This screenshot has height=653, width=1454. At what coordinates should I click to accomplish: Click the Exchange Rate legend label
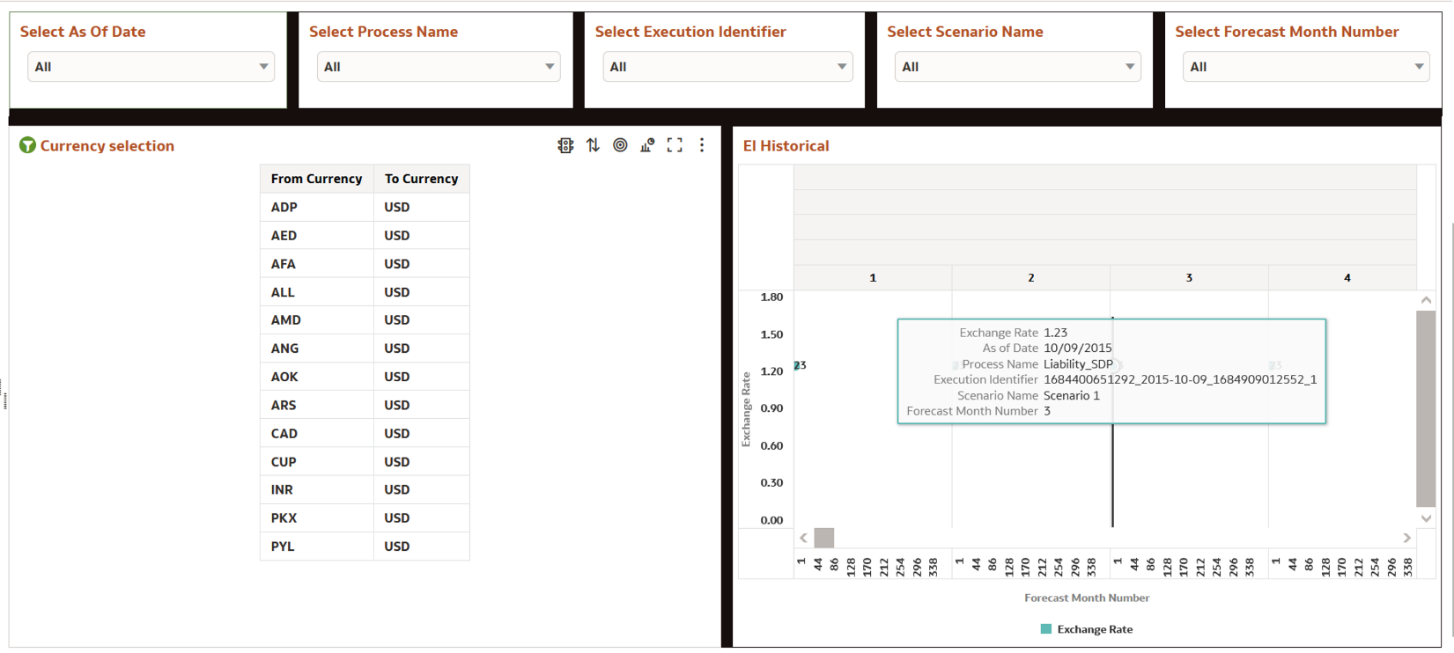tap(1095, 629)
